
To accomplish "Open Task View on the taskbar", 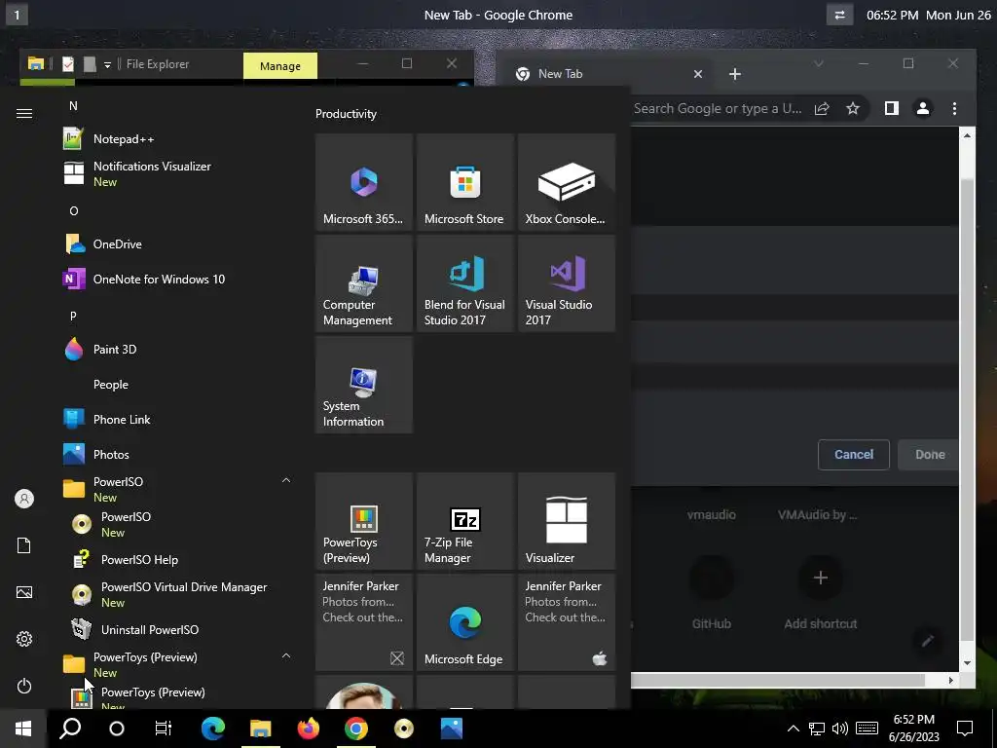I will [164, 729].
